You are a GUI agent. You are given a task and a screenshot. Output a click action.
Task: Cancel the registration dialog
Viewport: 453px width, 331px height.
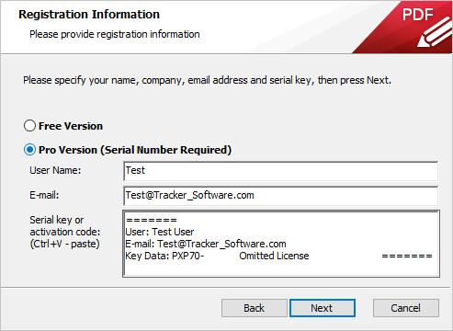406,308
